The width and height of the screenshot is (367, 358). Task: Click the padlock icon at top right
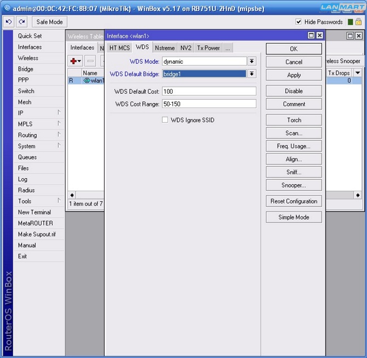click(x=360, y=22)
